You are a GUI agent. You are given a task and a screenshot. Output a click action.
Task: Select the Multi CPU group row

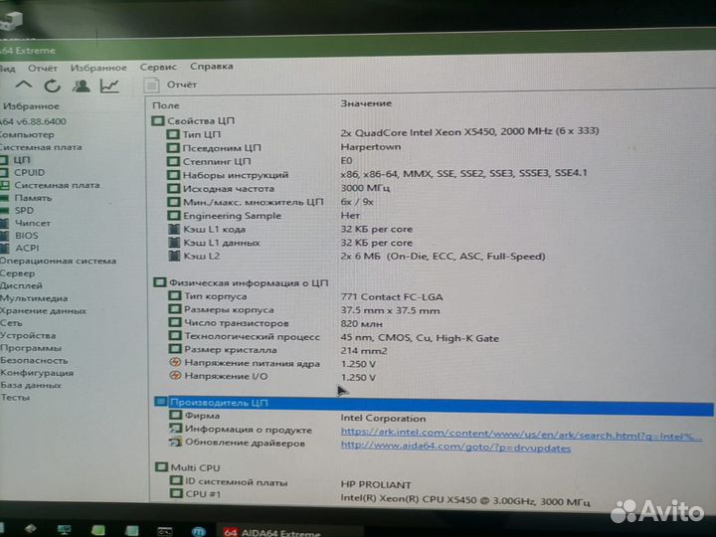(187, 467)
